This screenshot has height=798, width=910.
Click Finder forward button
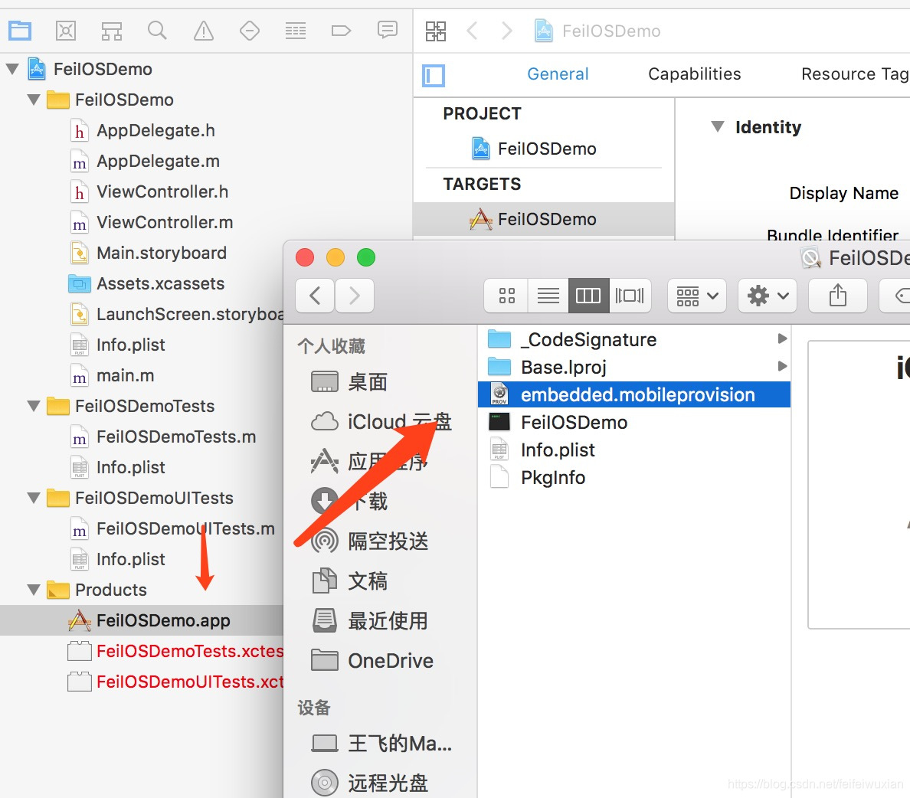pyautogui.click(x=354, y=296)
